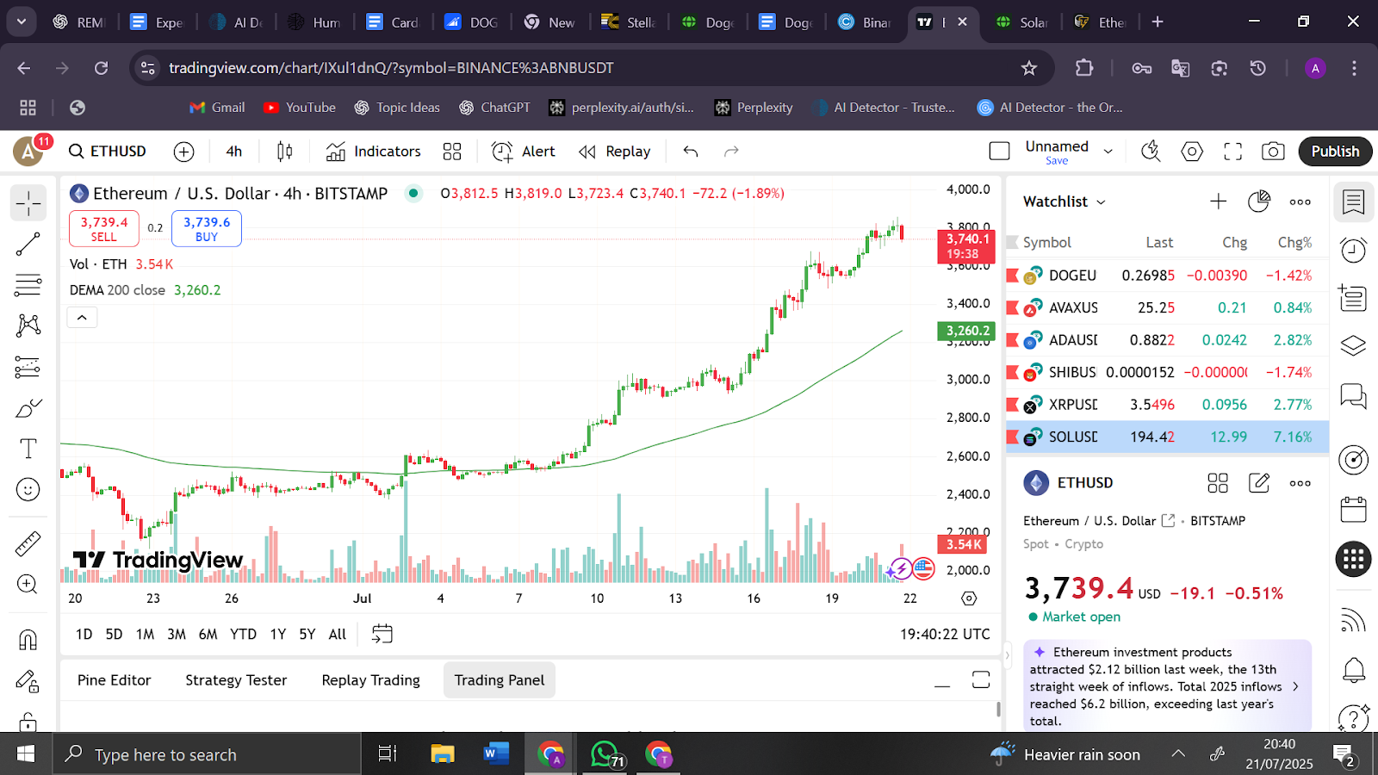Select the text annotation tool

(28, 449)
